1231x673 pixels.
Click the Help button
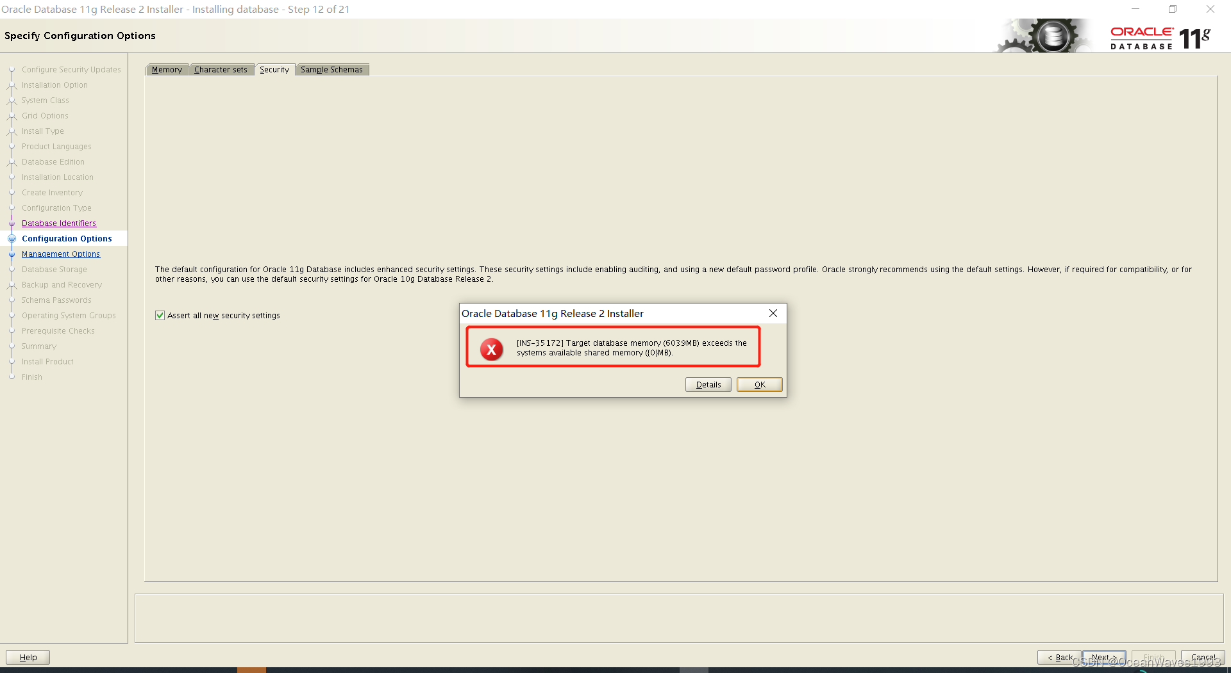(28, 658)
